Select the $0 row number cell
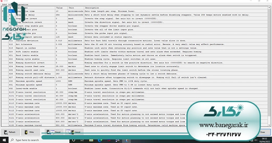 [x=12, y=11]
